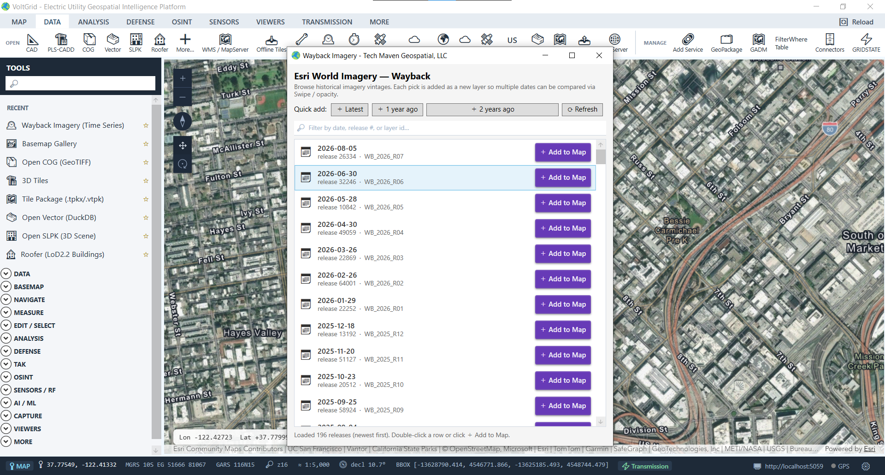
Task: Click the zoom level z16 magnifier
Action: point(270,464)
